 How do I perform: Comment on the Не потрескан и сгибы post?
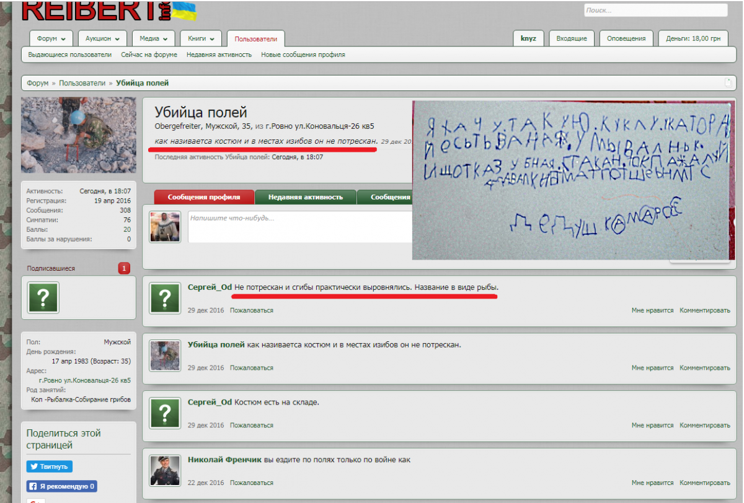coord(705,310)
